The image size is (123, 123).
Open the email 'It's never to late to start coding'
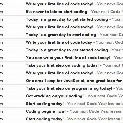click(57, 12)
